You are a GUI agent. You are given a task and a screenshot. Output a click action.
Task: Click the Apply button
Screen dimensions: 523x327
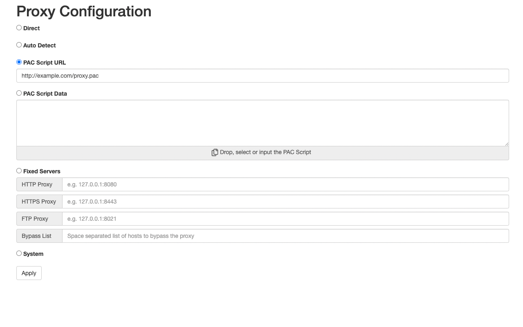pos(29,273)
